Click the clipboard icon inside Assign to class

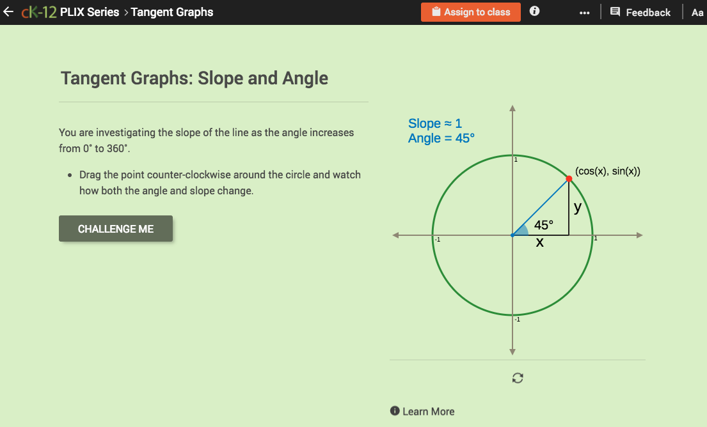pos(438,12)
